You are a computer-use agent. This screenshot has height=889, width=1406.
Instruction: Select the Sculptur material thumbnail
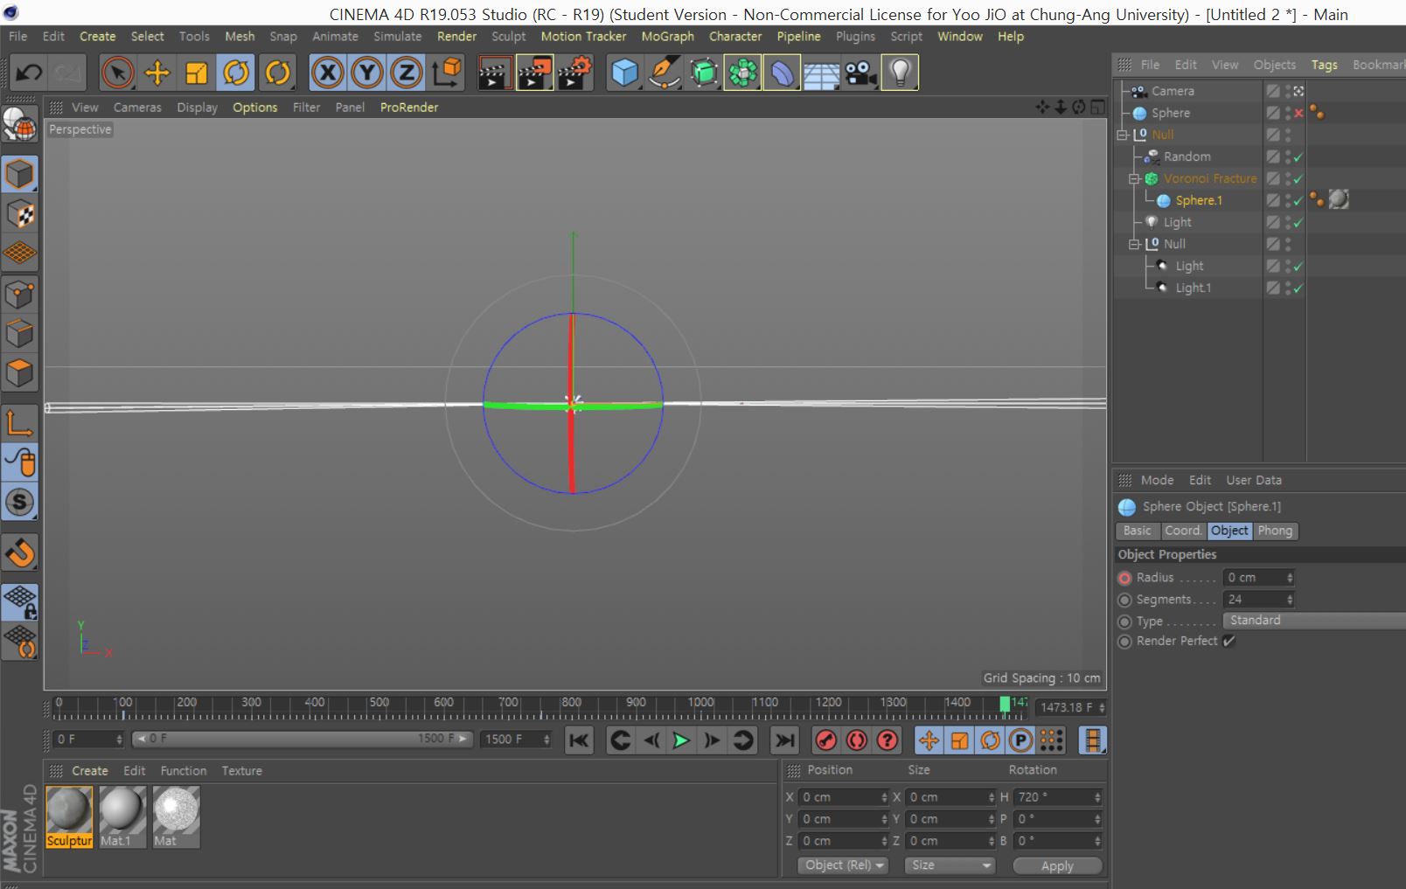[x=69, y=816]
